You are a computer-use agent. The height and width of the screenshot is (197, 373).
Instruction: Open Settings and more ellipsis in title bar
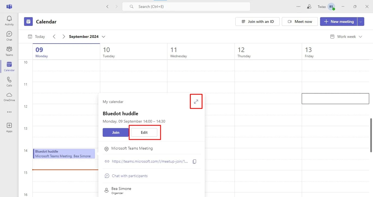pos(298,7)
